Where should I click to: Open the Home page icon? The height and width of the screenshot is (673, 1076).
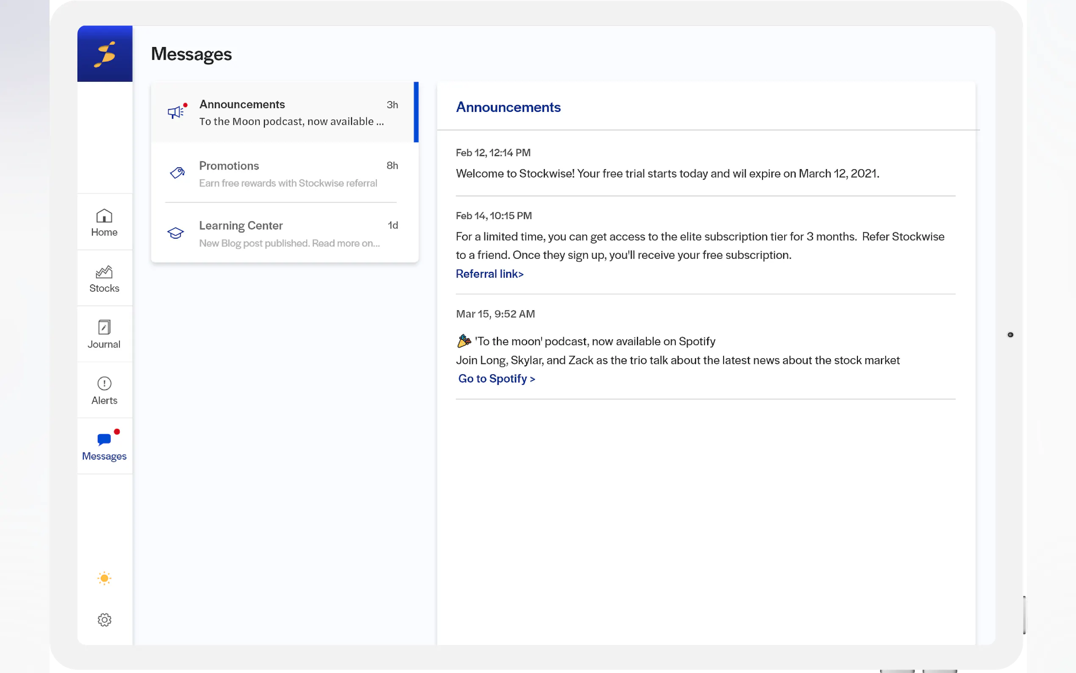[104, 216]
